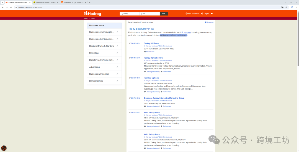Click the cookie settings icon

[4, 148]
